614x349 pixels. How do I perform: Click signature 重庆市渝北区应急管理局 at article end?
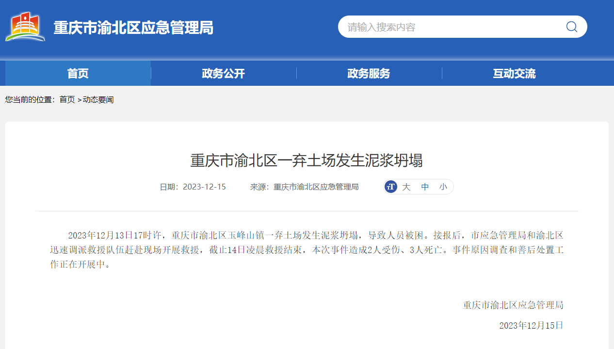pos(513,305)
